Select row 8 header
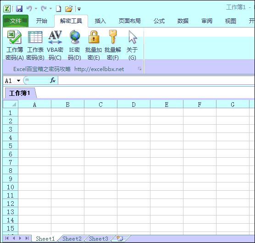Viewport: 255px width, 243px height. (x=11, y=171)
